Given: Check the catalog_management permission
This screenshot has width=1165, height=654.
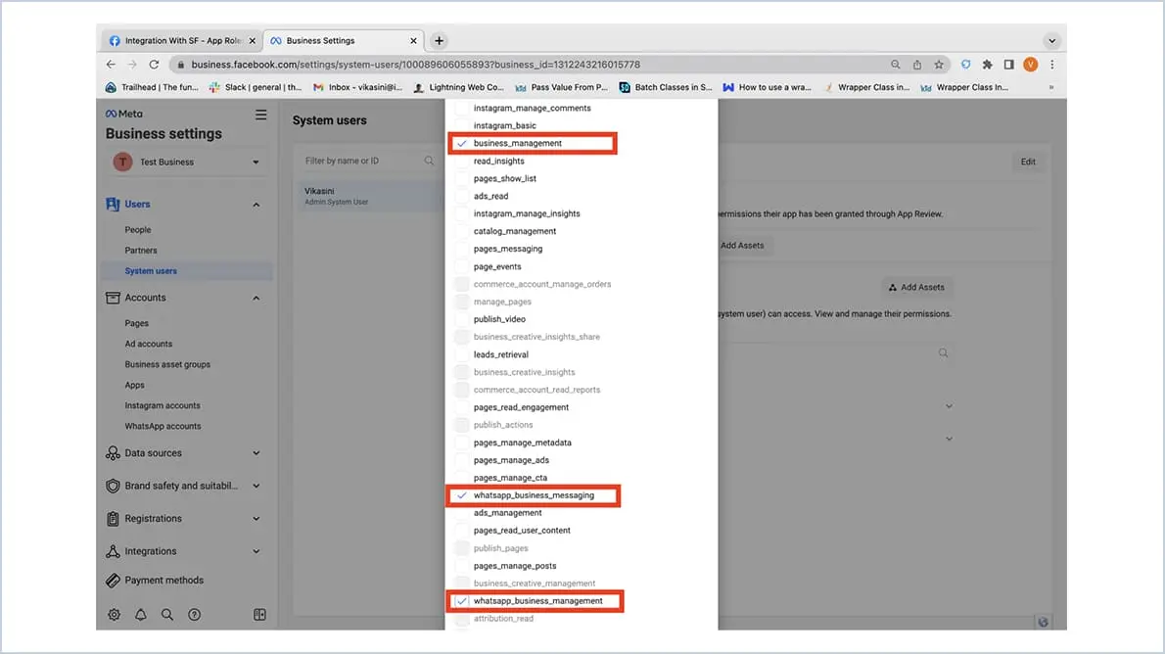Looking at the screenshot, I should pyautogui.click(x=462, y=231).
